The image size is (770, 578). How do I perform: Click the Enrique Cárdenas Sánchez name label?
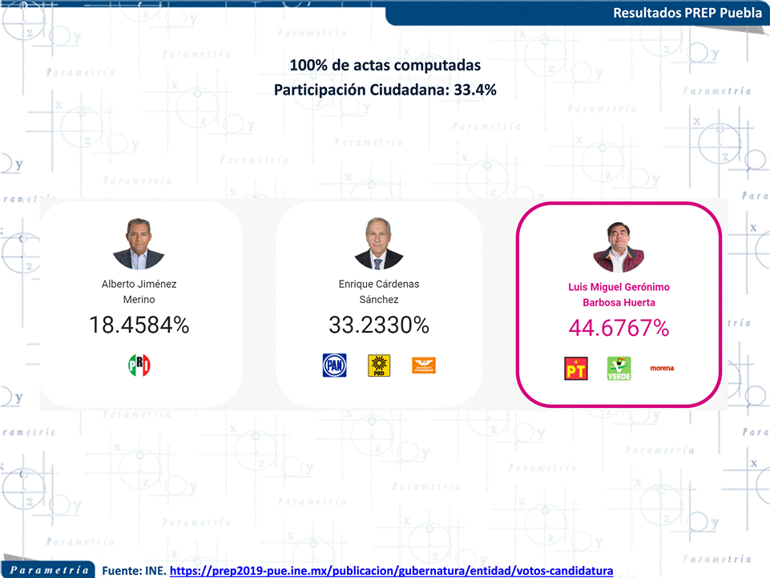pos(379,292)
